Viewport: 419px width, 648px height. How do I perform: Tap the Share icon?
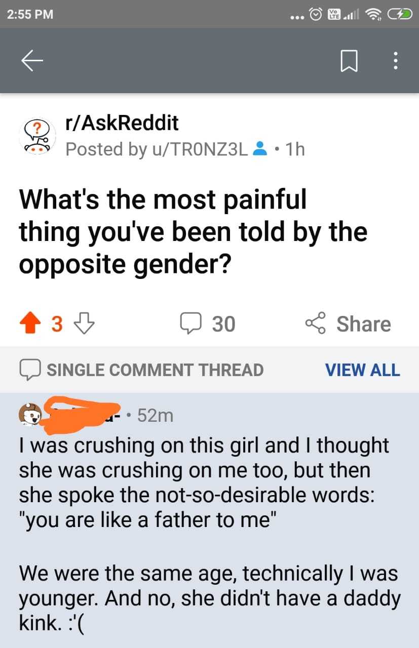pos(317,323)
